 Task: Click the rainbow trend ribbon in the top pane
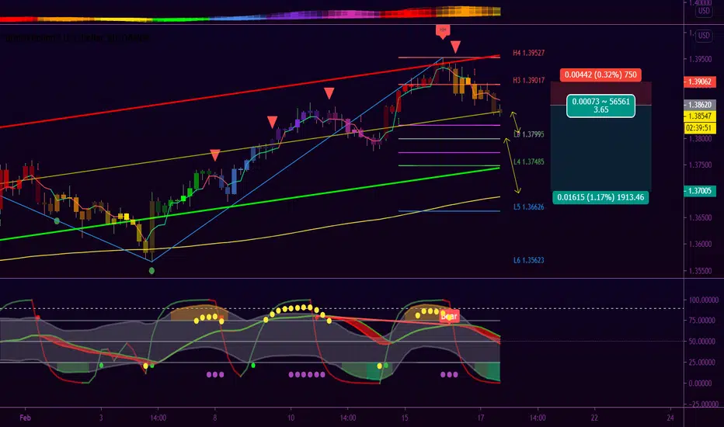(x=249, y=16)
